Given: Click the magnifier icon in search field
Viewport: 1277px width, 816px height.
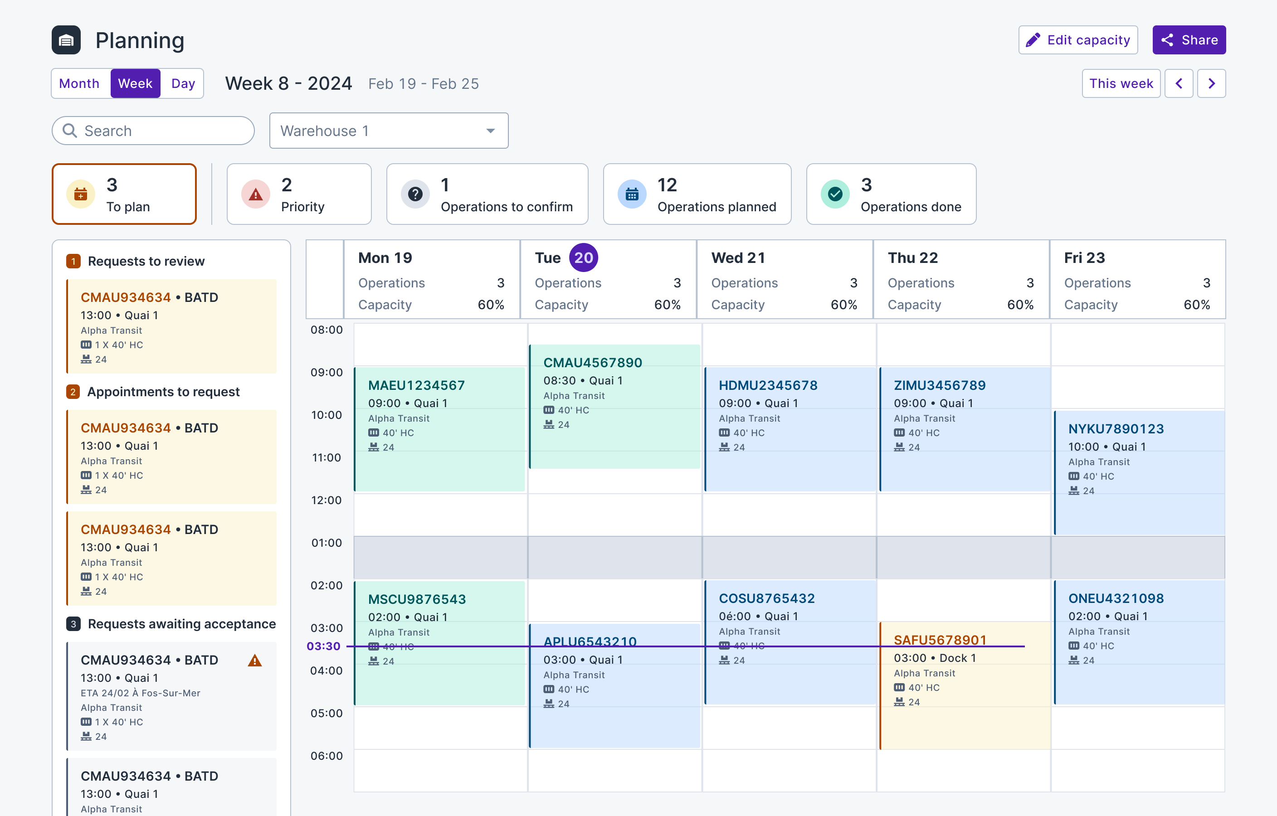Looking at the screenshot, I should [x=70, y=131].
